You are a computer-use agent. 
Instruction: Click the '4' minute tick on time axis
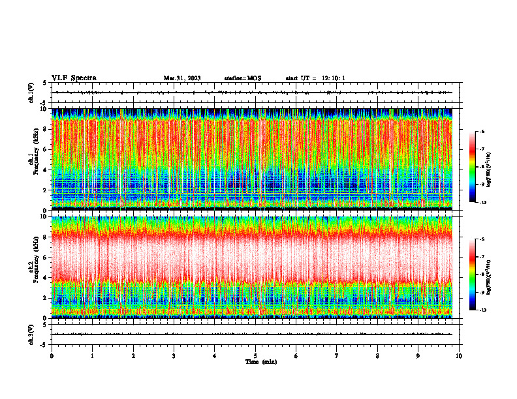(x=215, y=356)
